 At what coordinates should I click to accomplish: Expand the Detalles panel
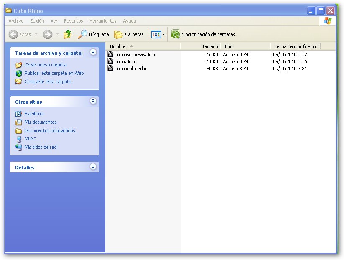[x=93, y=167]
